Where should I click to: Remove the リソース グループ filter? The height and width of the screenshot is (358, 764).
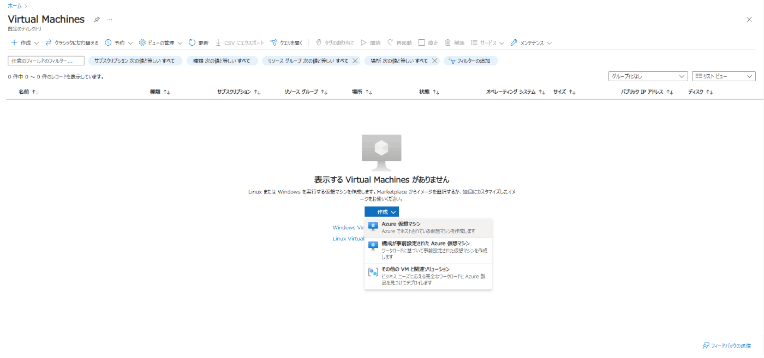click(355, 61)
